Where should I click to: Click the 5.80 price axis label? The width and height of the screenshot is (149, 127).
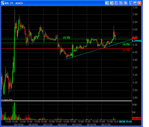coord(135,60)
